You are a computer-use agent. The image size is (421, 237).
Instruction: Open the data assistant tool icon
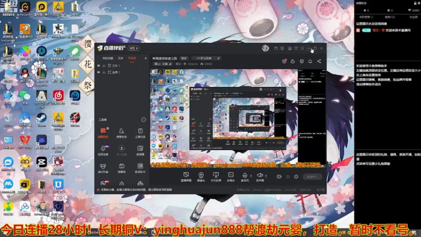[140, 168]
